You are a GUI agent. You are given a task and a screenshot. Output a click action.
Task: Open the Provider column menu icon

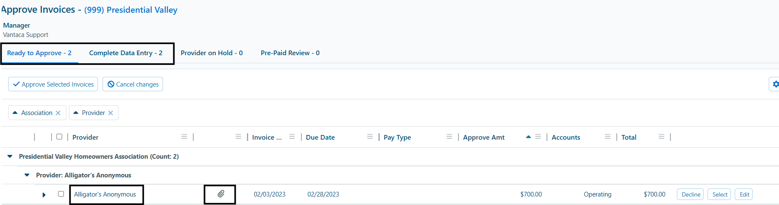pos(184,137)
